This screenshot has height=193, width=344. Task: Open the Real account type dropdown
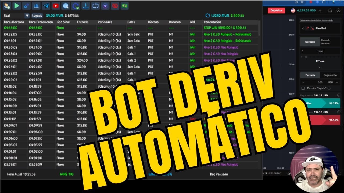[x=16, y=16]
